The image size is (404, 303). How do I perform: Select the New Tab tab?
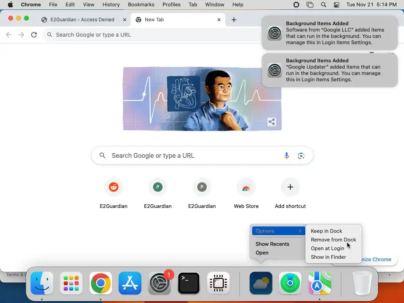click(x=178, y=20)
